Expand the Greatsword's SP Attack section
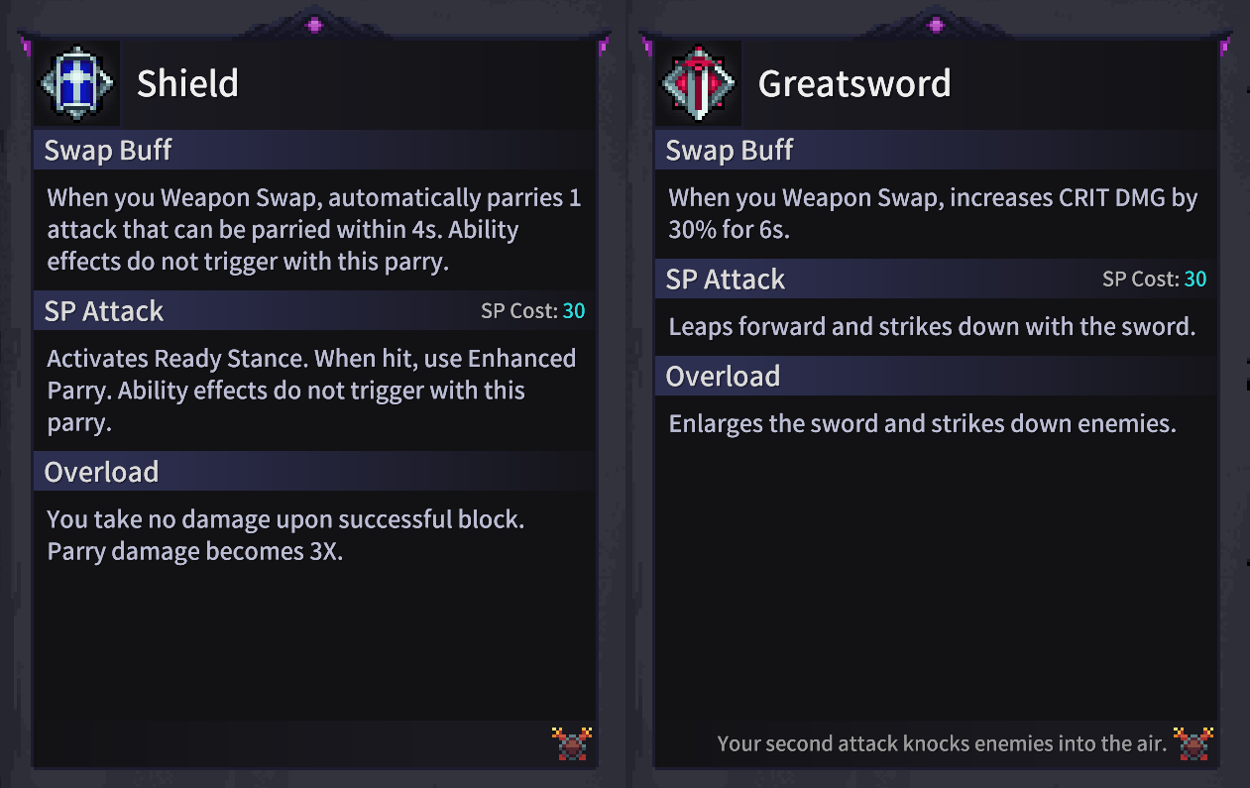 point(725,279)
